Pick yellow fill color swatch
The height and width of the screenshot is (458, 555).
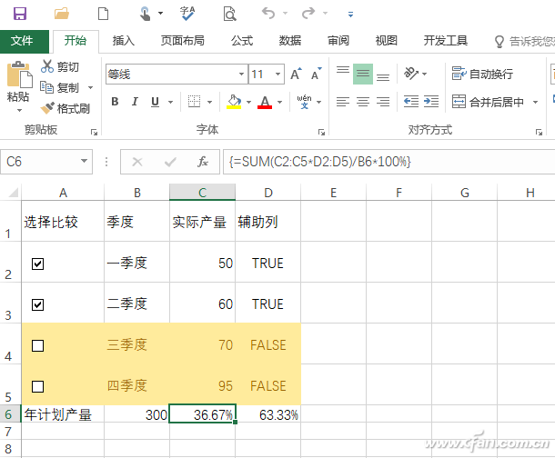(234, 102)
